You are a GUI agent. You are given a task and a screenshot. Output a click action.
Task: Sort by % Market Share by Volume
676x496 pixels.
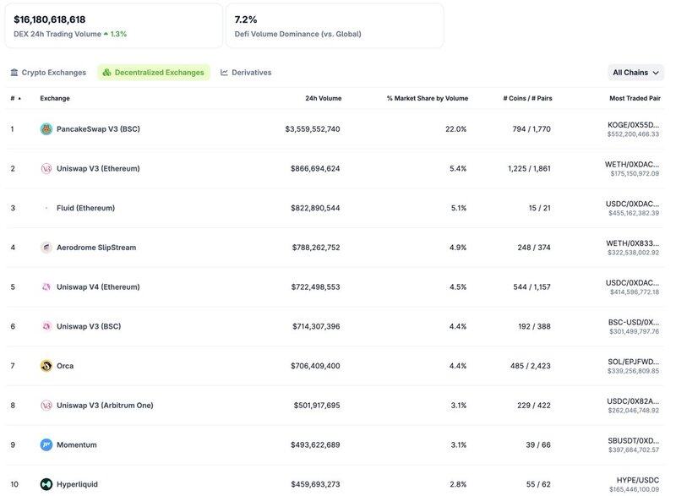[427, 98]
